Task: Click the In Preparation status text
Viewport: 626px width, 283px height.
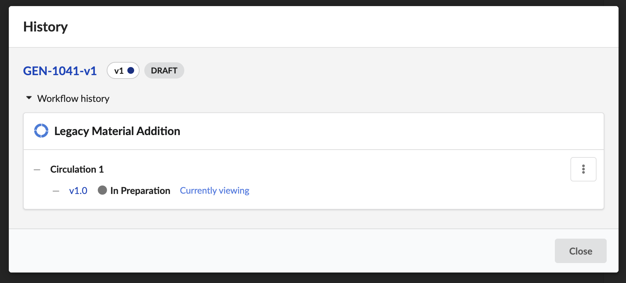Action: pyautogui.click(x=140, y=191)
